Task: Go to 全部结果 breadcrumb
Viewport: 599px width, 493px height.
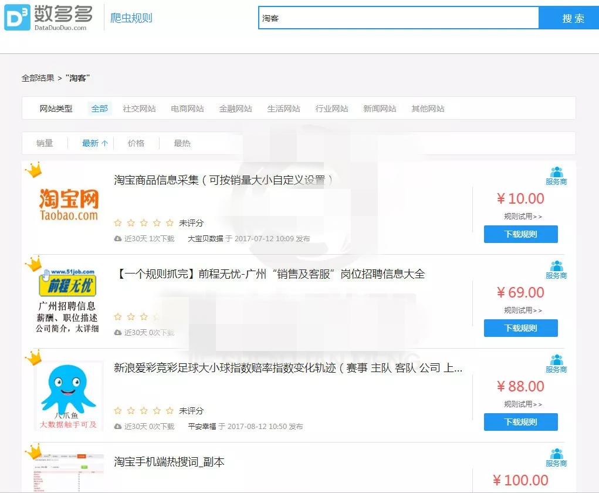Action: click(38, 78)
